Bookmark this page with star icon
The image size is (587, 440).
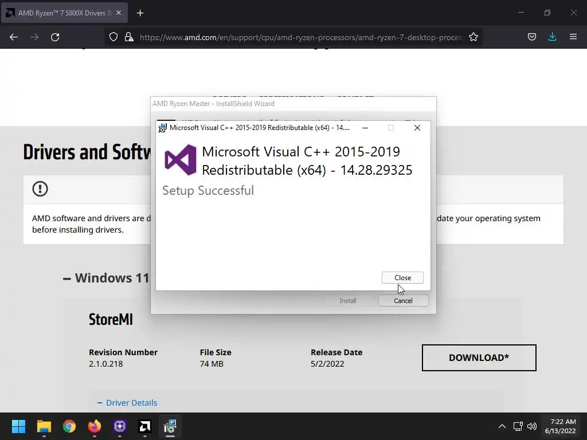coord(473,37)
